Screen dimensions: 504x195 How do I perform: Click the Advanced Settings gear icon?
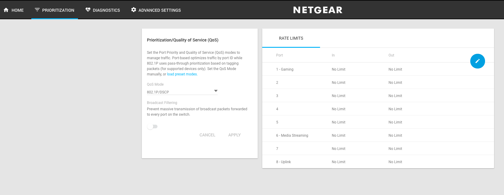click(134, 10)
